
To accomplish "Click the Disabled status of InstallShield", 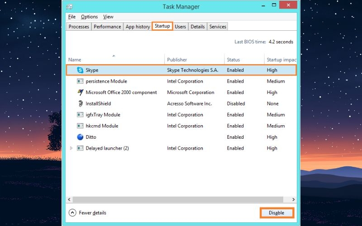I will pos(236,104).
